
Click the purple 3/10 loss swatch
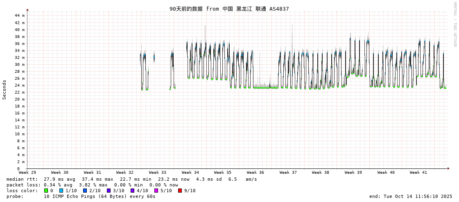click(109, 191)
